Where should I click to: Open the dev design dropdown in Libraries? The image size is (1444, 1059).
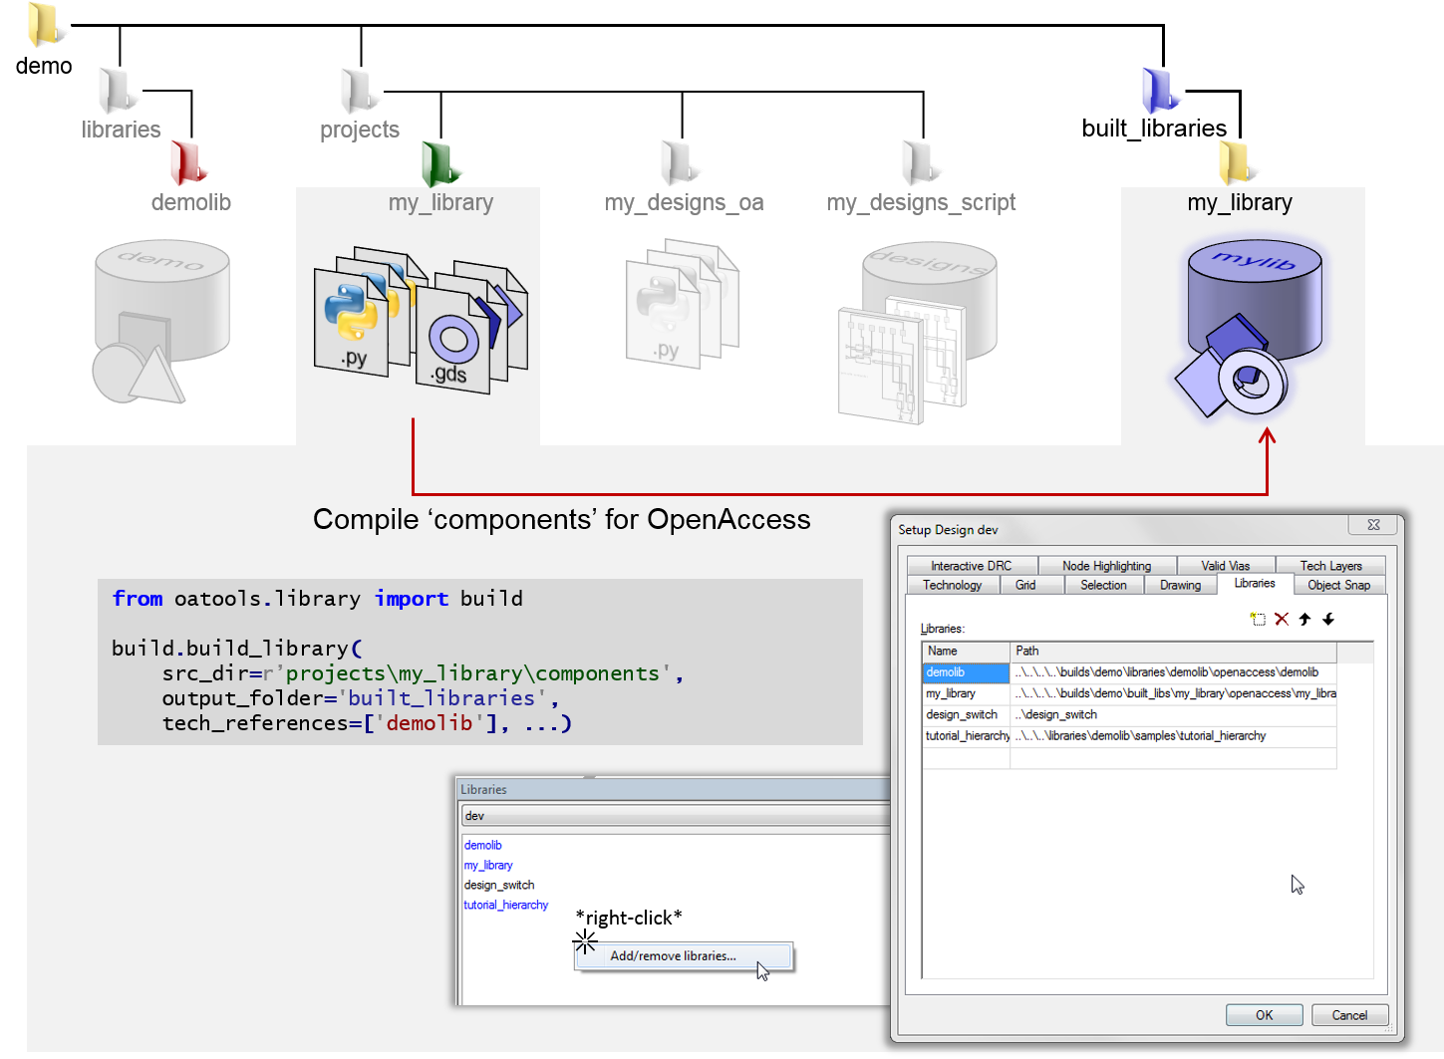coord(675,816)
